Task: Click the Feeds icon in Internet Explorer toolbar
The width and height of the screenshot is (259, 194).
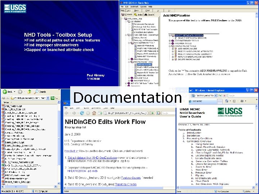Action: 234,101
